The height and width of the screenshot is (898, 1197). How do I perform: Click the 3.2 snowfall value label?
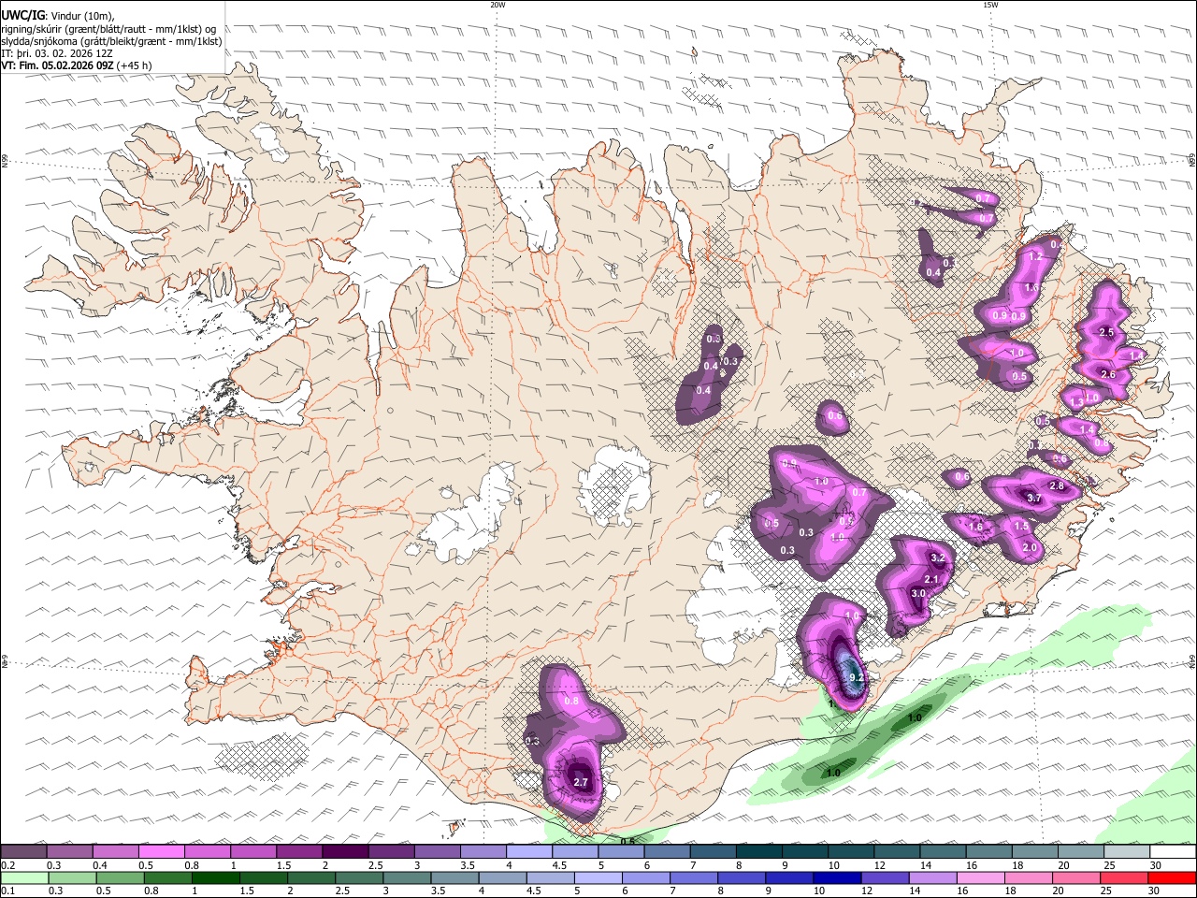click(939, 558)
